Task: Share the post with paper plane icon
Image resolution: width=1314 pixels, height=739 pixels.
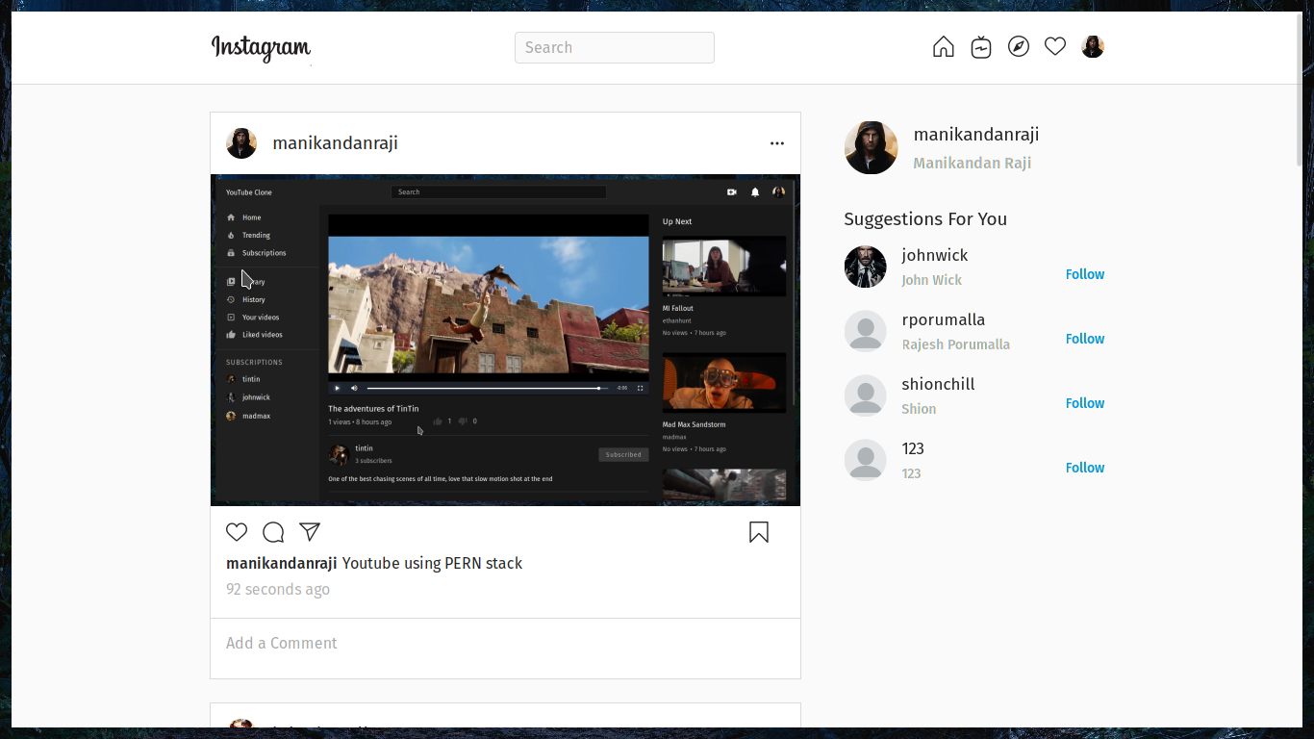Action: point(310,531)
